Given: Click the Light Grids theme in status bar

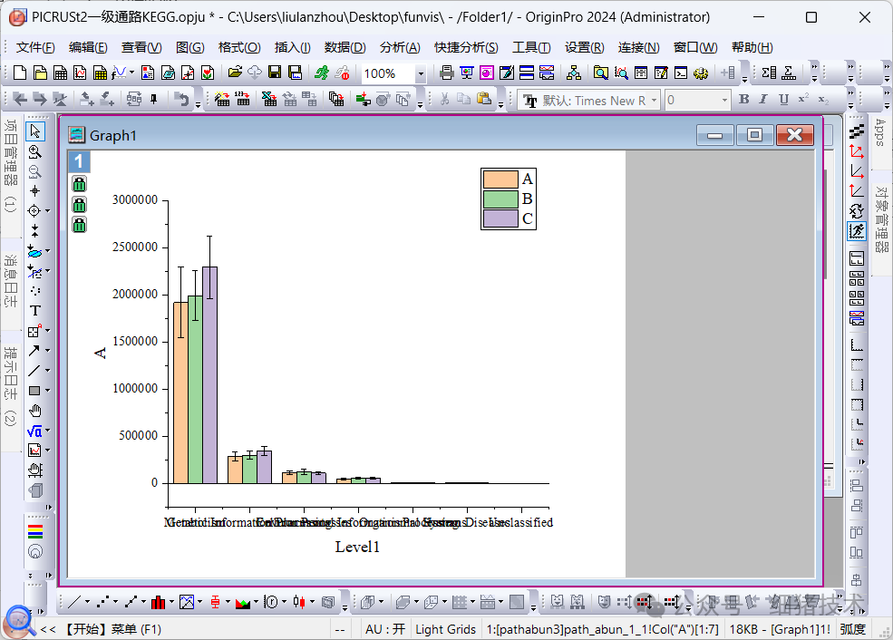Looking at the screenshot, I should click(x=445, y=628).
